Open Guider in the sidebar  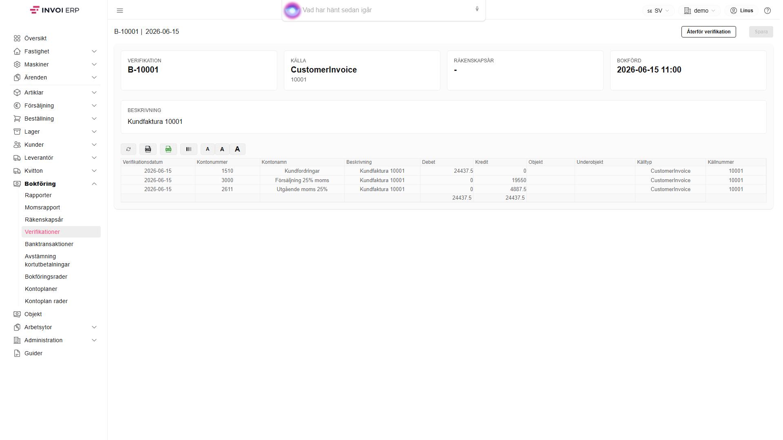[55, 353]
